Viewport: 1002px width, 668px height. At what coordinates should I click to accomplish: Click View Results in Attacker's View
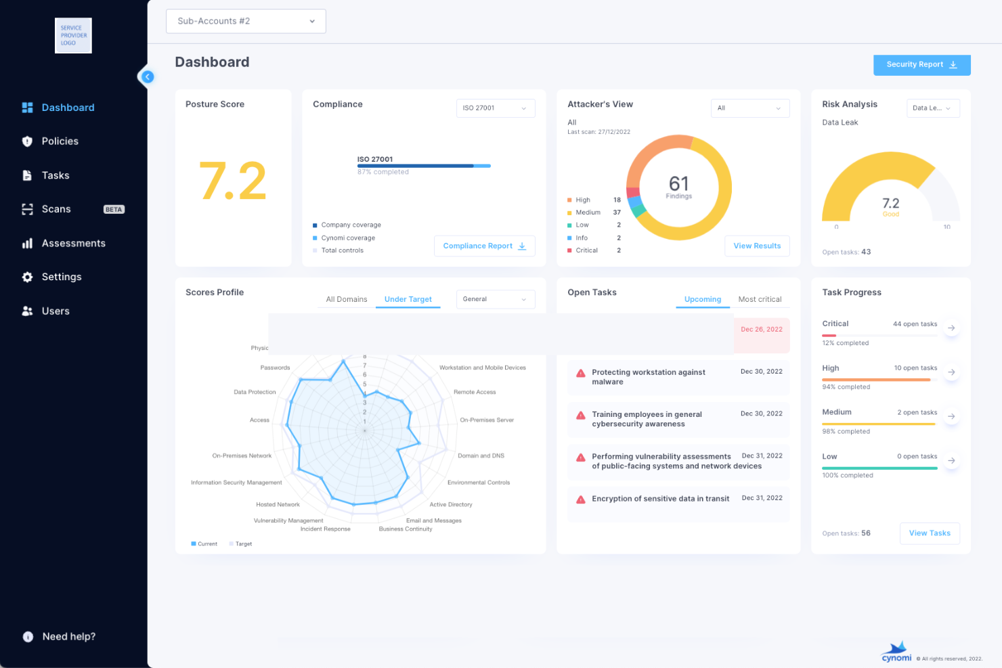(x=757, y=246)
